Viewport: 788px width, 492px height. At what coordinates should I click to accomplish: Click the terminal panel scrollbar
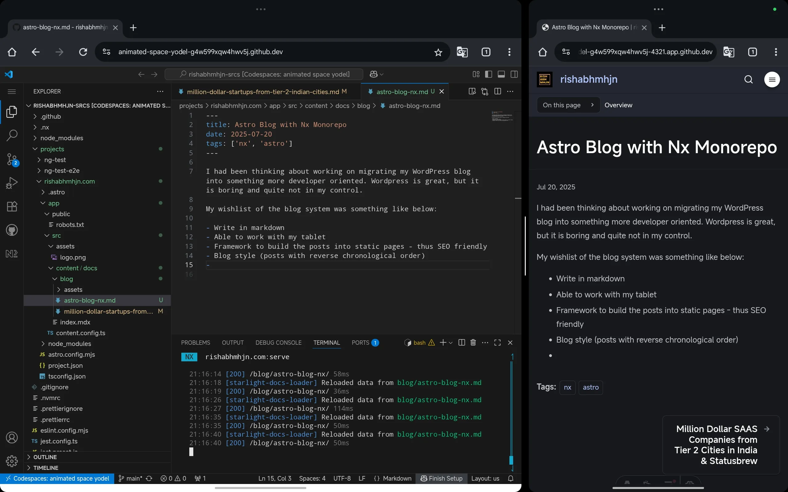click(511, 460)
